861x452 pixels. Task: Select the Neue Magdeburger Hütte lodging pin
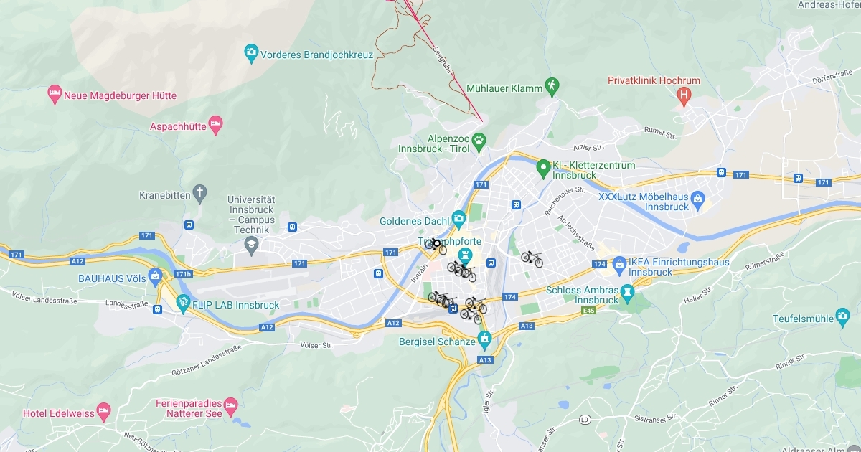click(55, 93)
